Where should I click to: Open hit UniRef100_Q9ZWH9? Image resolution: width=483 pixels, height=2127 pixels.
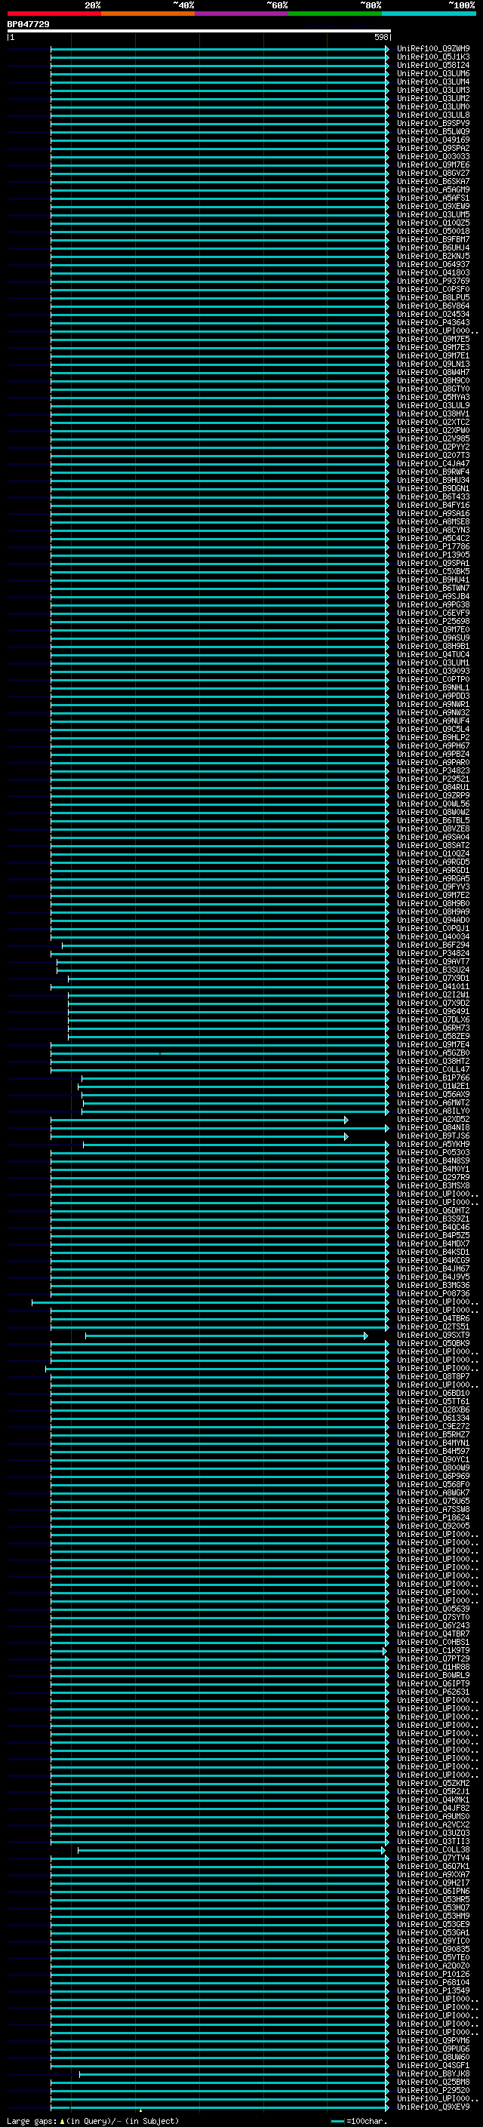pos(433,49)
